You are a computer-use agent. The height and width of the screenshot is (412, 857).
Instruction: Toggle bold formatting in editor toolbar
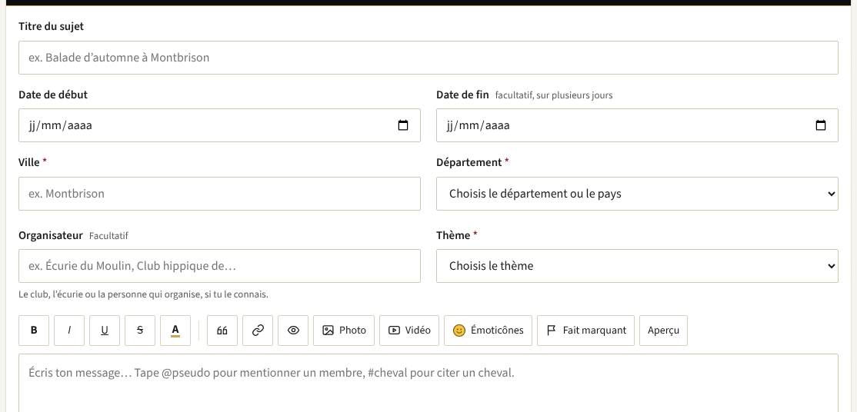pos(34,330)
